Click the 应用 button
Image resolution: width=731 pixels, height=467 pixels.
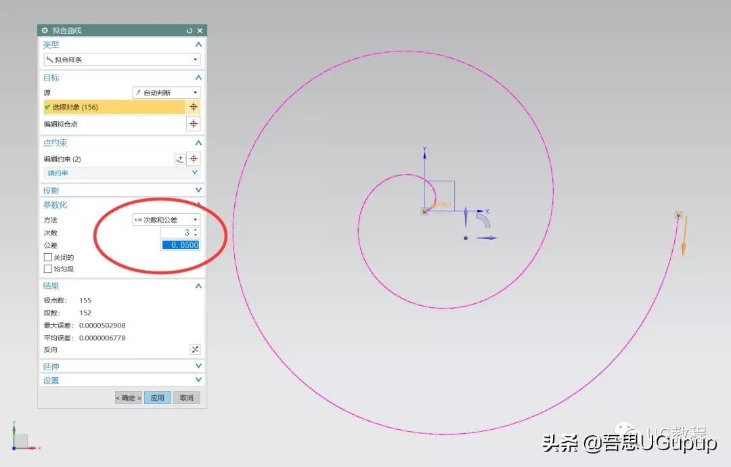157,398
